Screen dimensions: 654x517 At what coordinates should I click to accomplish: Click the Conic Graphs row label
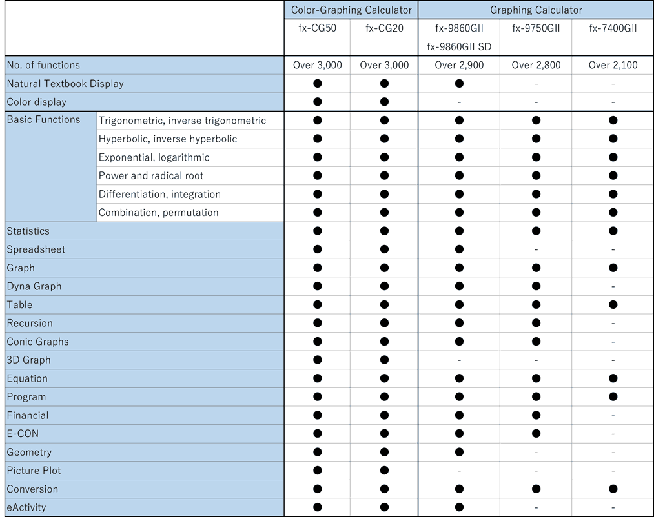(37, 342)
